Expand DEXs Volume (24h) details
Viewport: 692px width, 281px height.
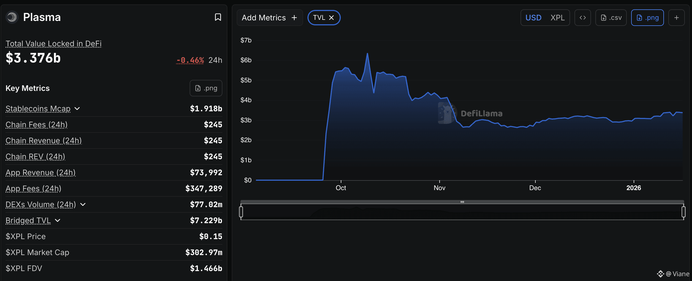click(x=83, y=204)
